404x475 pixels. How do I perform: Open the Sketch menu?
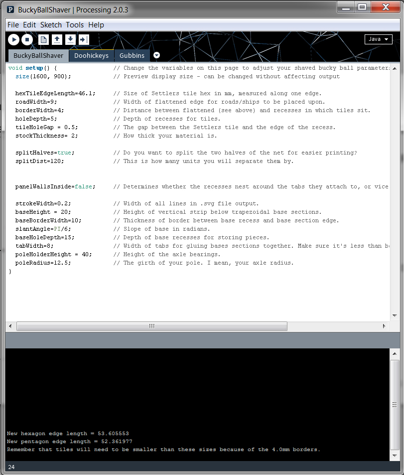tap(51, 25)
